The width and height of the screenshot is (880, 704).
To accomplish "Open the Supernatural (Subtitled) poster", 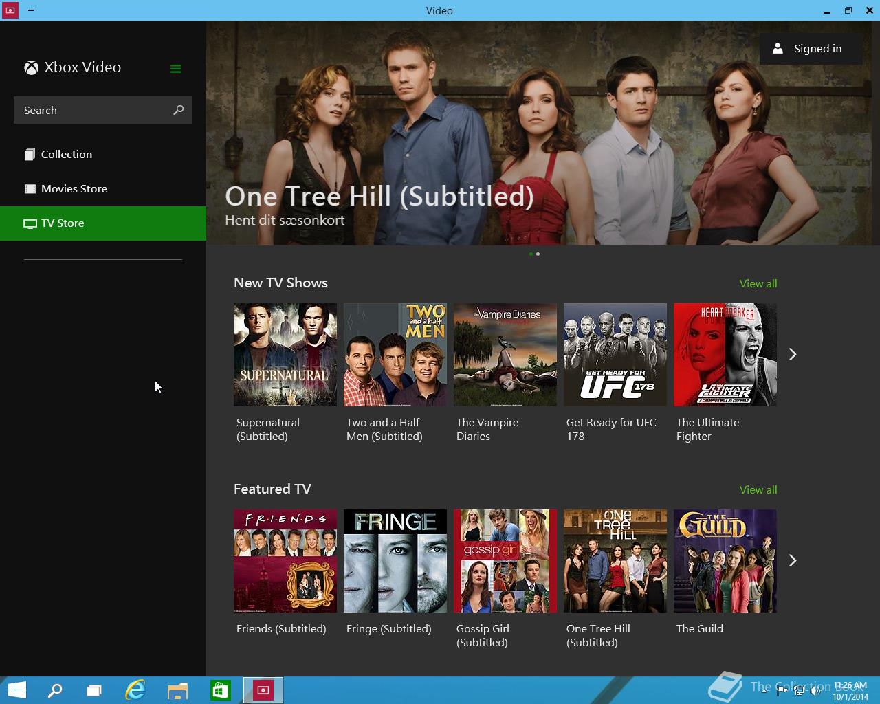I will (x=285, y=355).
